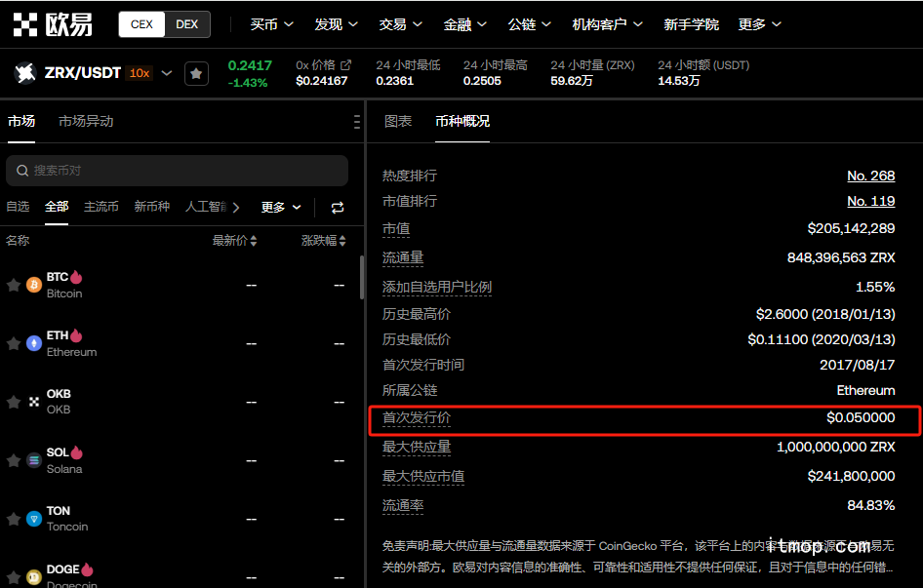Click the Ethereum coin icon
The height and width of the screenshot is (588, 923).
(34, 344)
